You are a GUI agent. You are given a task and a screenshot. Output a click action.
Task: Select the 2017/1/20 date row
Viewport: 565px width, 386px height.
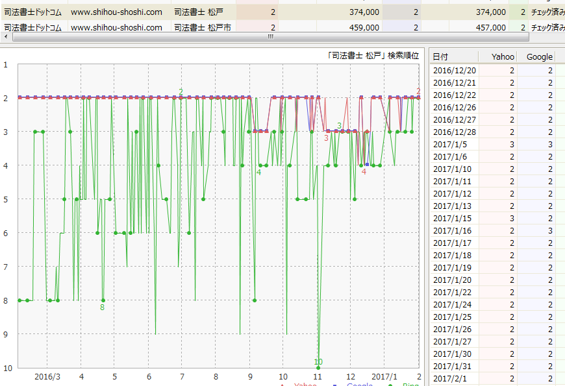tap(497, 280)
